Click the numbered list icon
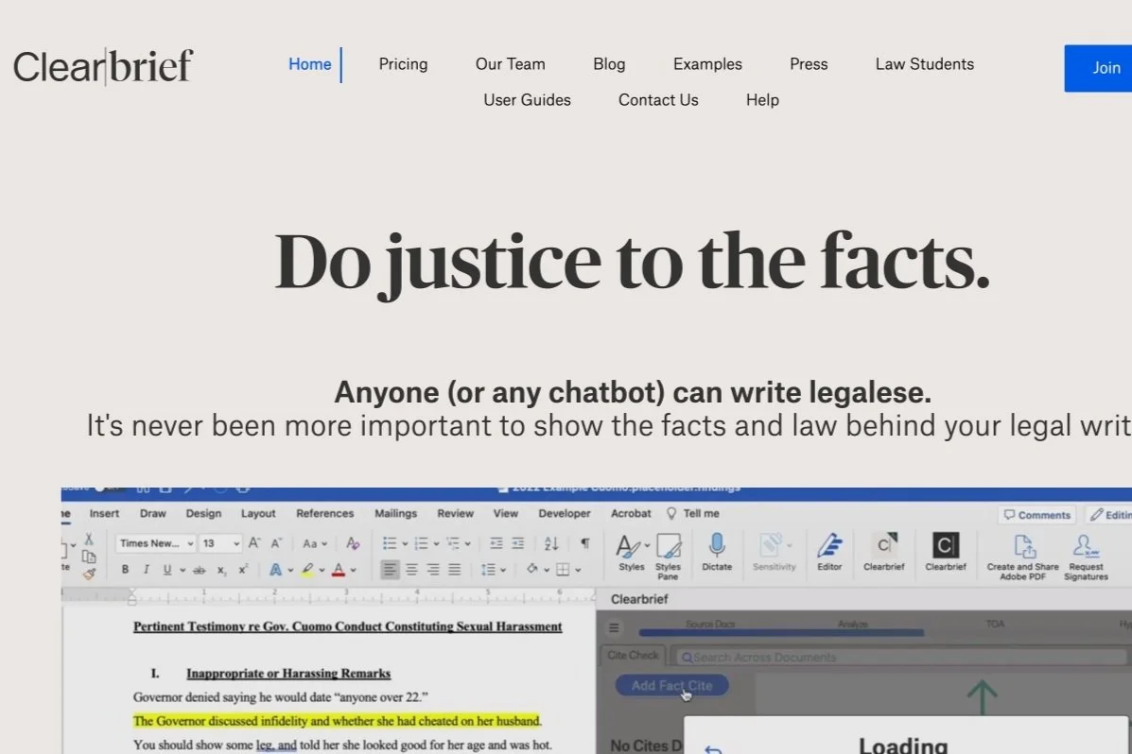Screen dimensions: 1132x754 (421, 543)
